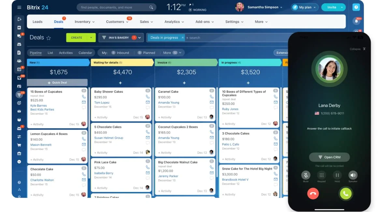The image size is (391, 212).
Task: Click the magnifier icon in the top search bar
Action: (x=151, y=7)
